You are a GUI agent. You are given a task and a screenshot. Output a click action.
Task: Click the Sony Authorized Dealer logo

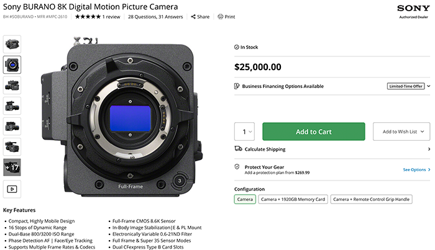click(413, 11)
